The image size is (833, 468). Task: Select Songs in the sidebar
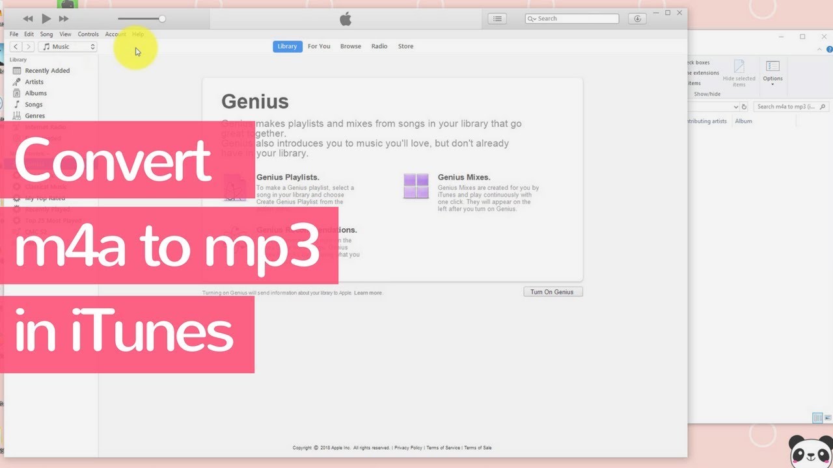[x=34, y=104]
